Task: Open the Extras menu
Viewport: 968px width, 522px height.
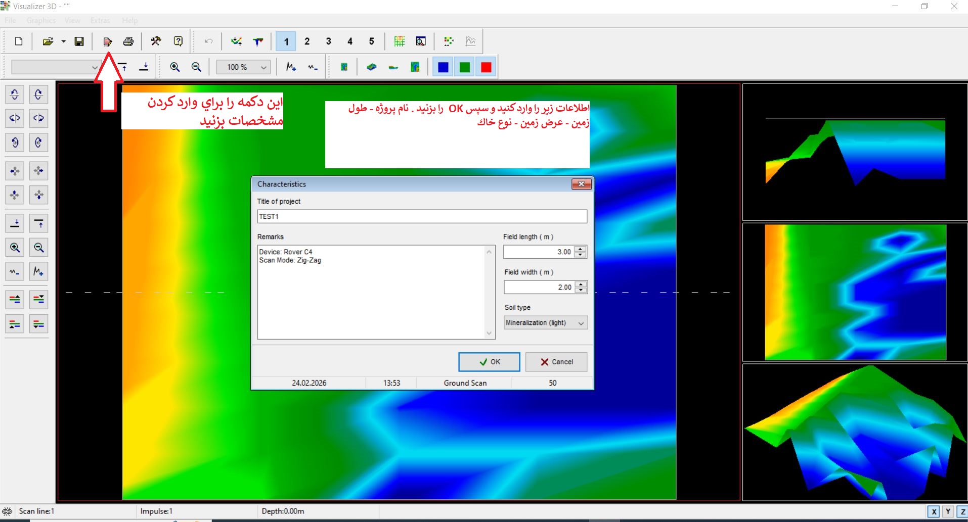Action: [x=100, y=21]
